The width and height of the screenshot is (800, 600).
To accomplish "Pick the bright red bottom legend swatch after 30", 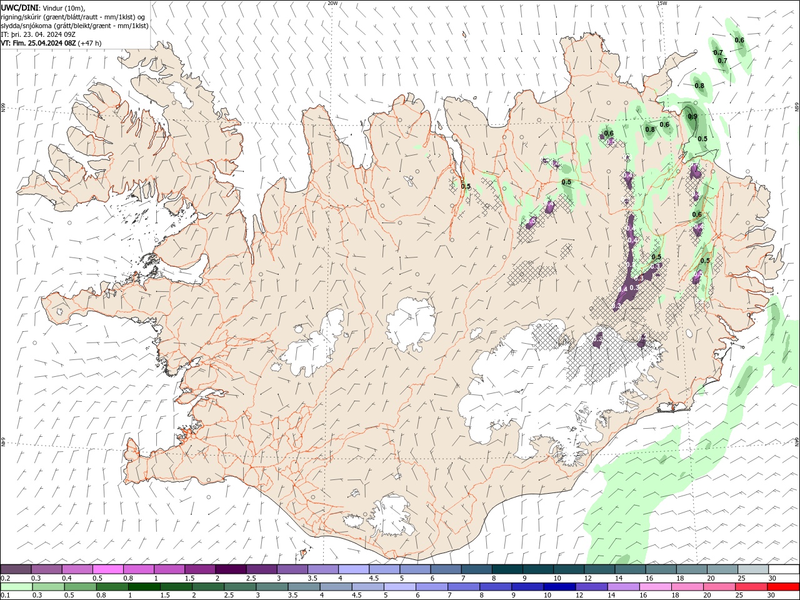I will (783, 587).
